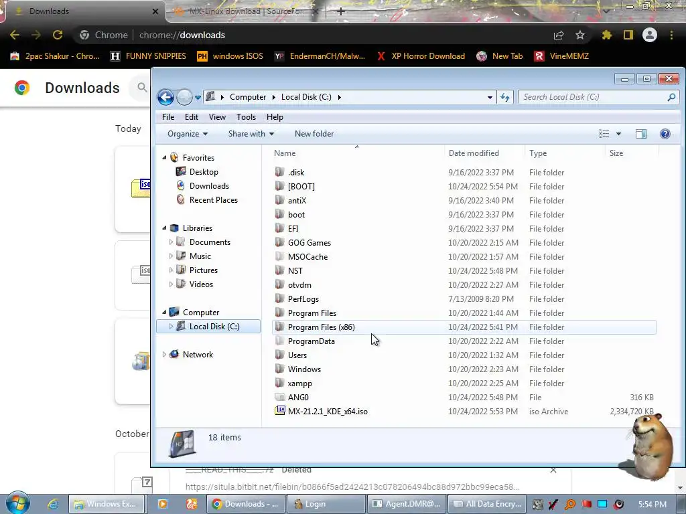Viewport: 686px width, 514px height.
Task: Click the Windows Start orb
Action: [x=18, y=503]
